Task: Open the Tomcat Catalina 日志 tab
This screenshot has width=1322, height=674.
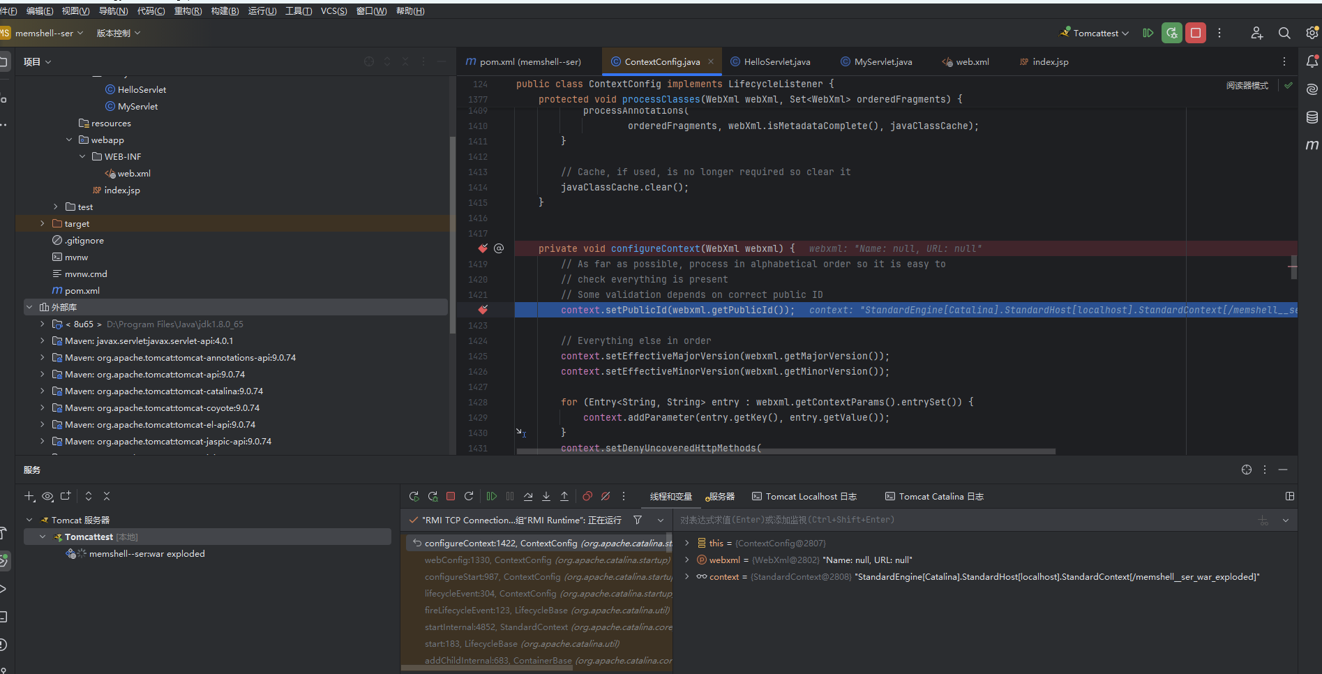Action: tap(934, 497)
